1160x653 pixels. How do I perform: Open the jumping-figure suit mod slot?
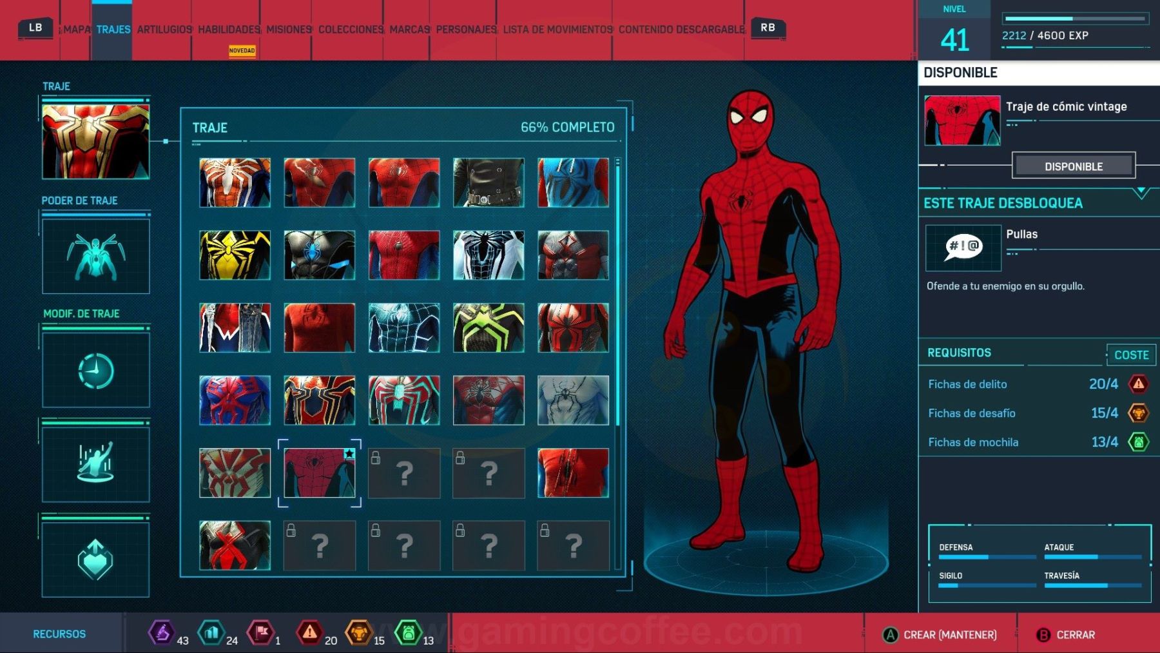pos(95,464)
